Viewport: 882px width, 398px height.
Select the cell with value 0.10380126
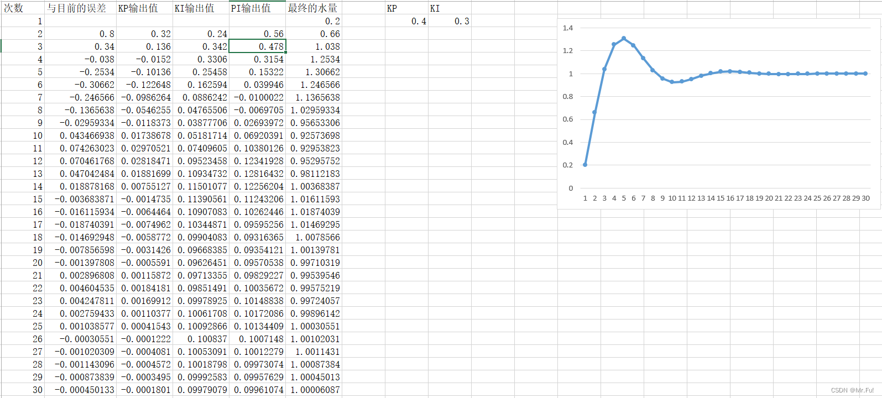(258, 148)
